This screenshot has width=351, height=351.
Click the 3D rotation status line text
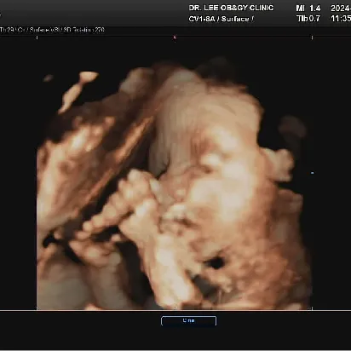click(52, 30)
